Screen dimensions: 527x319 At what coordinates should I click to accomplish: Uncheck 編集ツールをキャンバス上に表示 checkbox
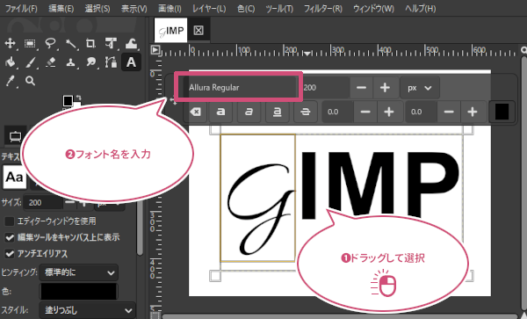pyautogui.click(x=9, y=237)
